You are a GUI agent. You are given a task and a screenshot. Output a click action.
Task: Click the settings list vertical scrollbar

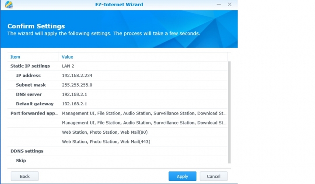(x=229, y=112)
